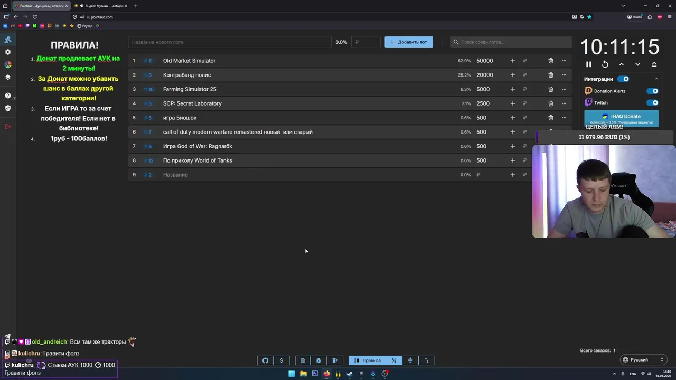Image resolution: width=676 pixels, height=380 pixels.
Task: Open help question mark in sidebar
Action: [8, 96]
